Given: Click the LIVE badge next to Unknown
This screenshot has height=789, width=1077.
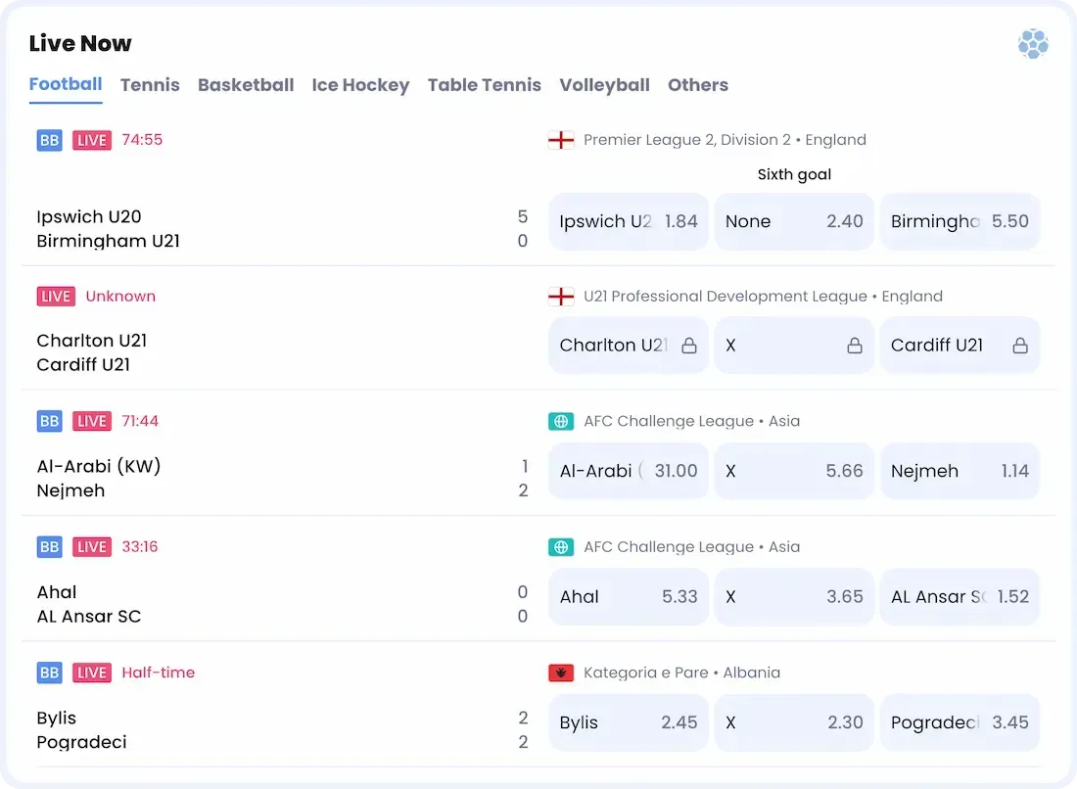Looking at the screenshot, I should pyautogui.click(x=57, y=296).
